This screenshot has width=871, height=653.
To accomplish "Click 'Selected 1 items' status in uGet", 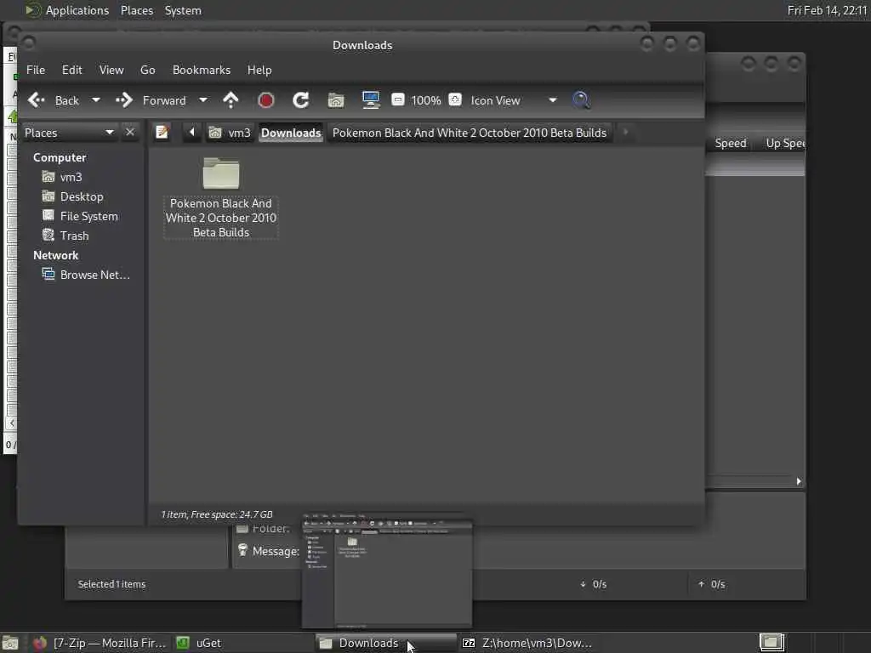I will [111, 584].
